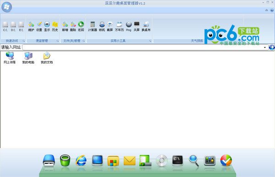Click the 天气预报 weather forecast label

(x=197, y=41)
